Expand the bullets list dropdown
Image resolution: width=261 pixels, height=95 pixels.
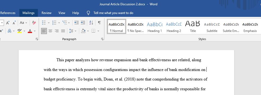click(49, 23)
